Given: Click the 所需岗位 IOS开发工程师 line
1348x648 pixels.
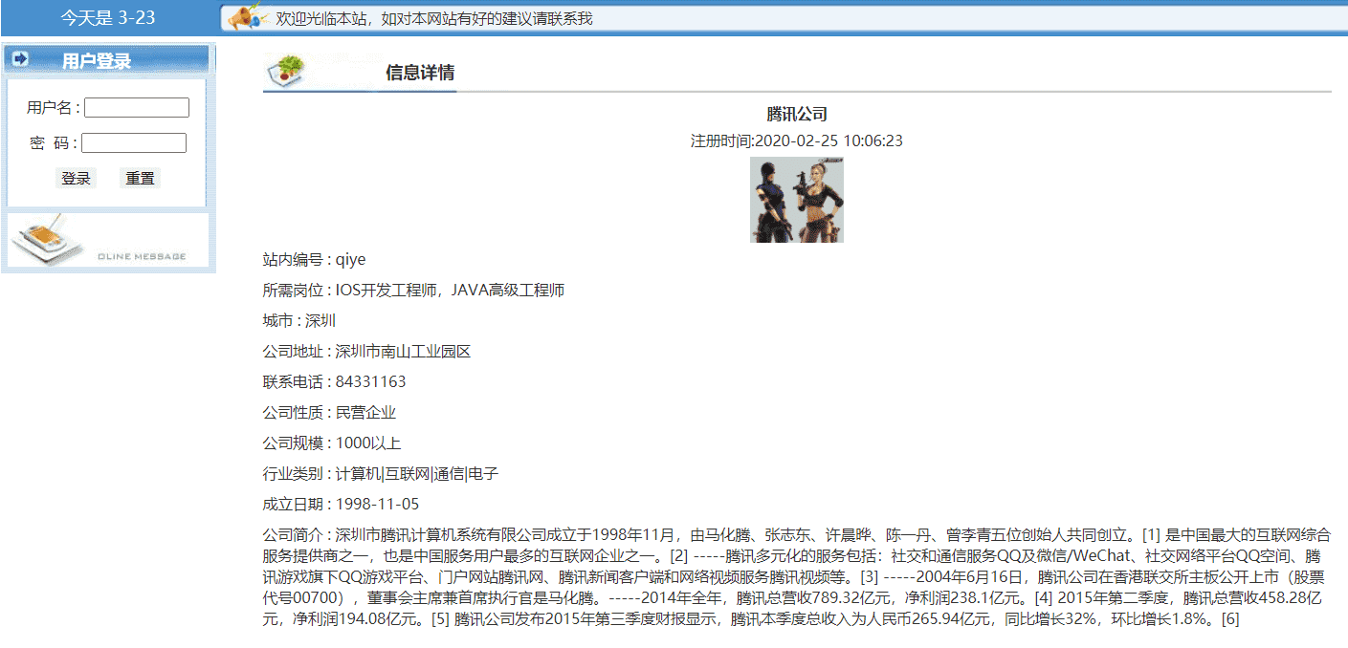Looking at the screenshot, I should click(x=413, y=290).
